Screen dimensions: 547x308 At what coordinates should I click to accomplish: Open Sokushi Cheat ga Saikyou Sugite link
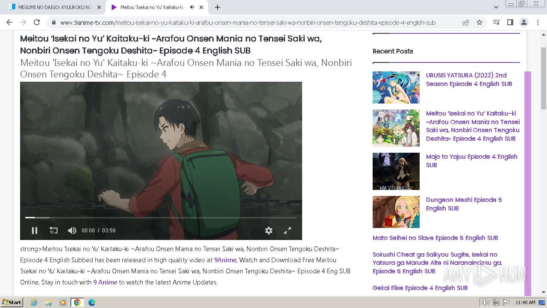point(437,263)
